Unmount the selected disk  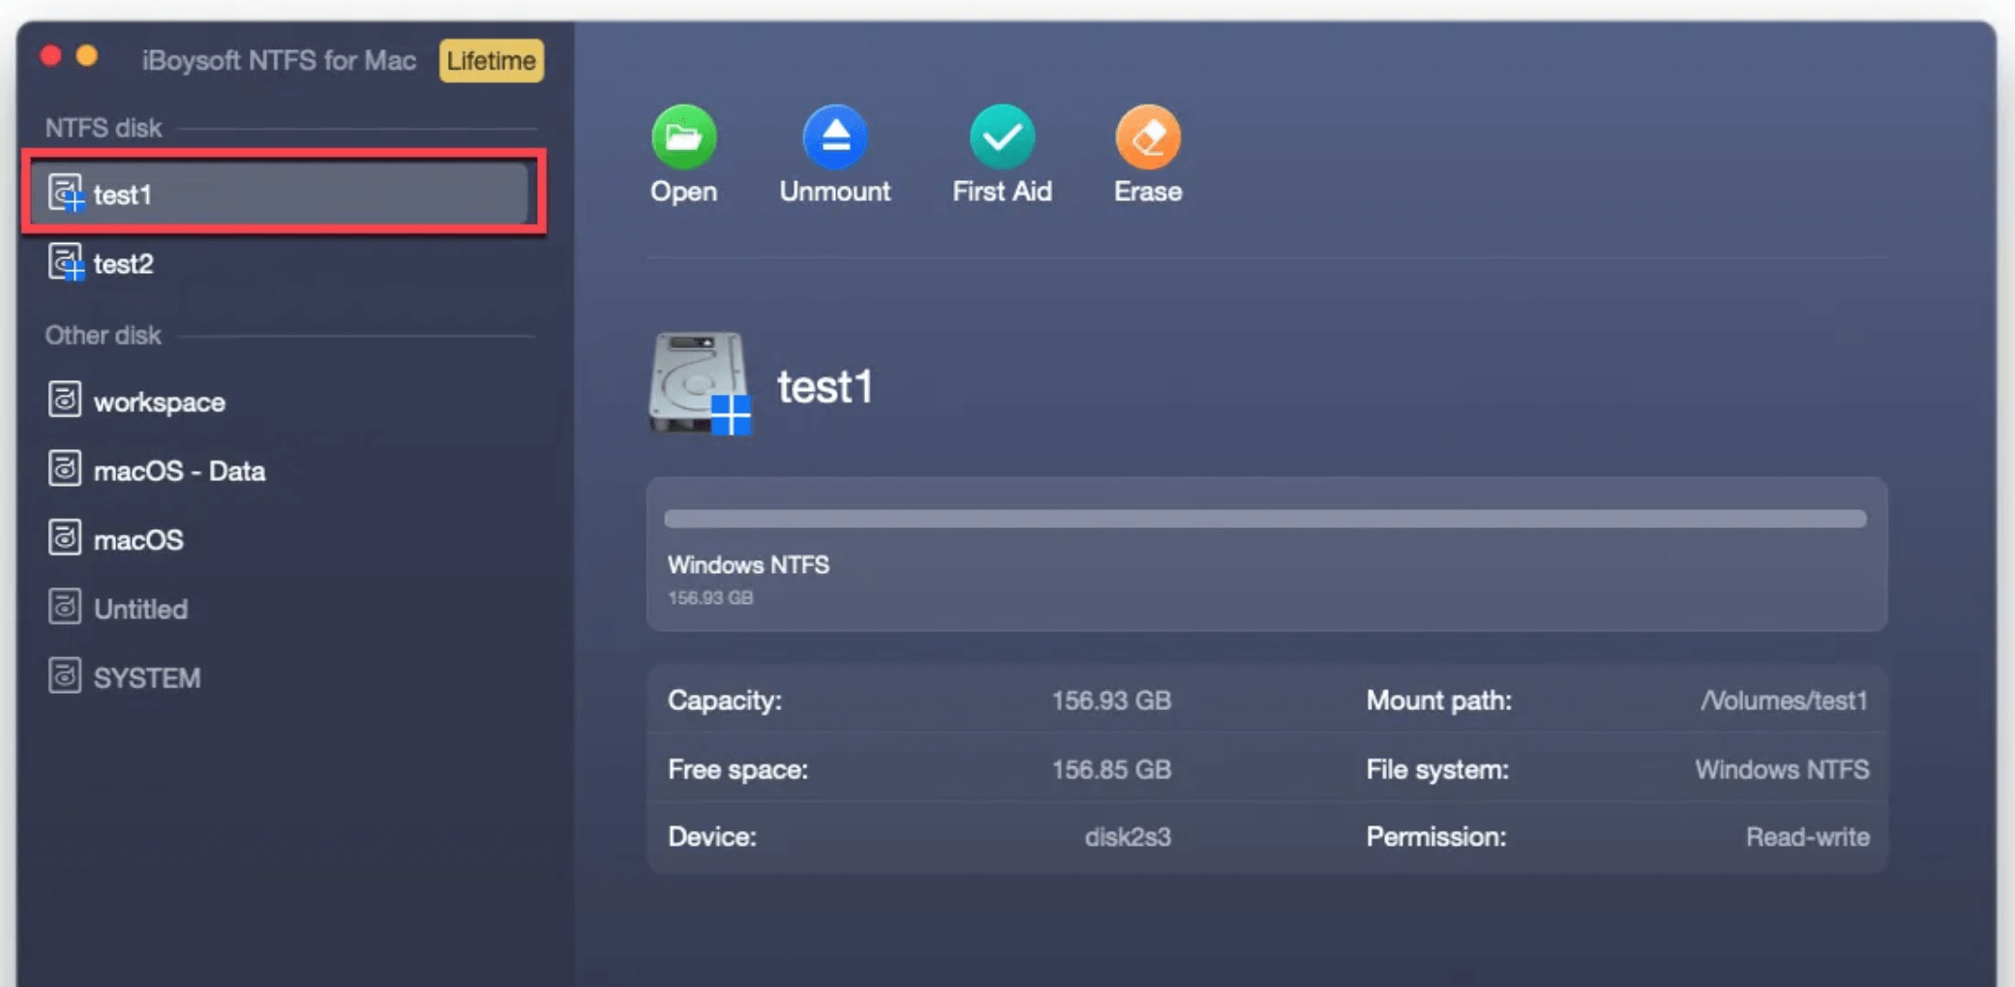(x=834, y=155)
